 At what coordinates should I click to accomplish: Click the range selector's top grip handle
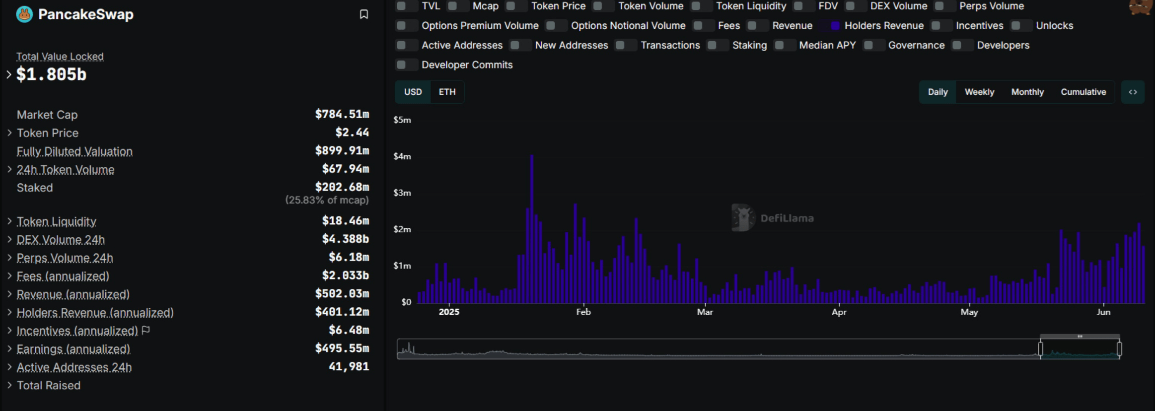coord(1080,337)
